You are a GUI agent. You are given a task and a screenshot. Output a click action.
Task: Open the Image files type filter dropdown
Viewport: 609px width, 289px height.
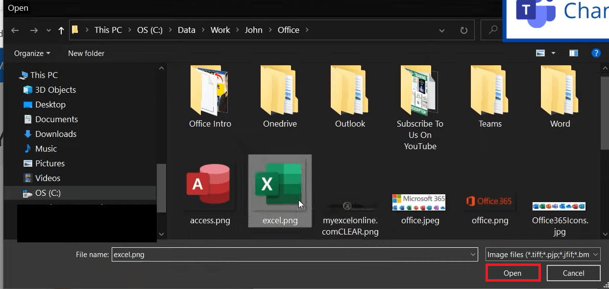(542, 255)
